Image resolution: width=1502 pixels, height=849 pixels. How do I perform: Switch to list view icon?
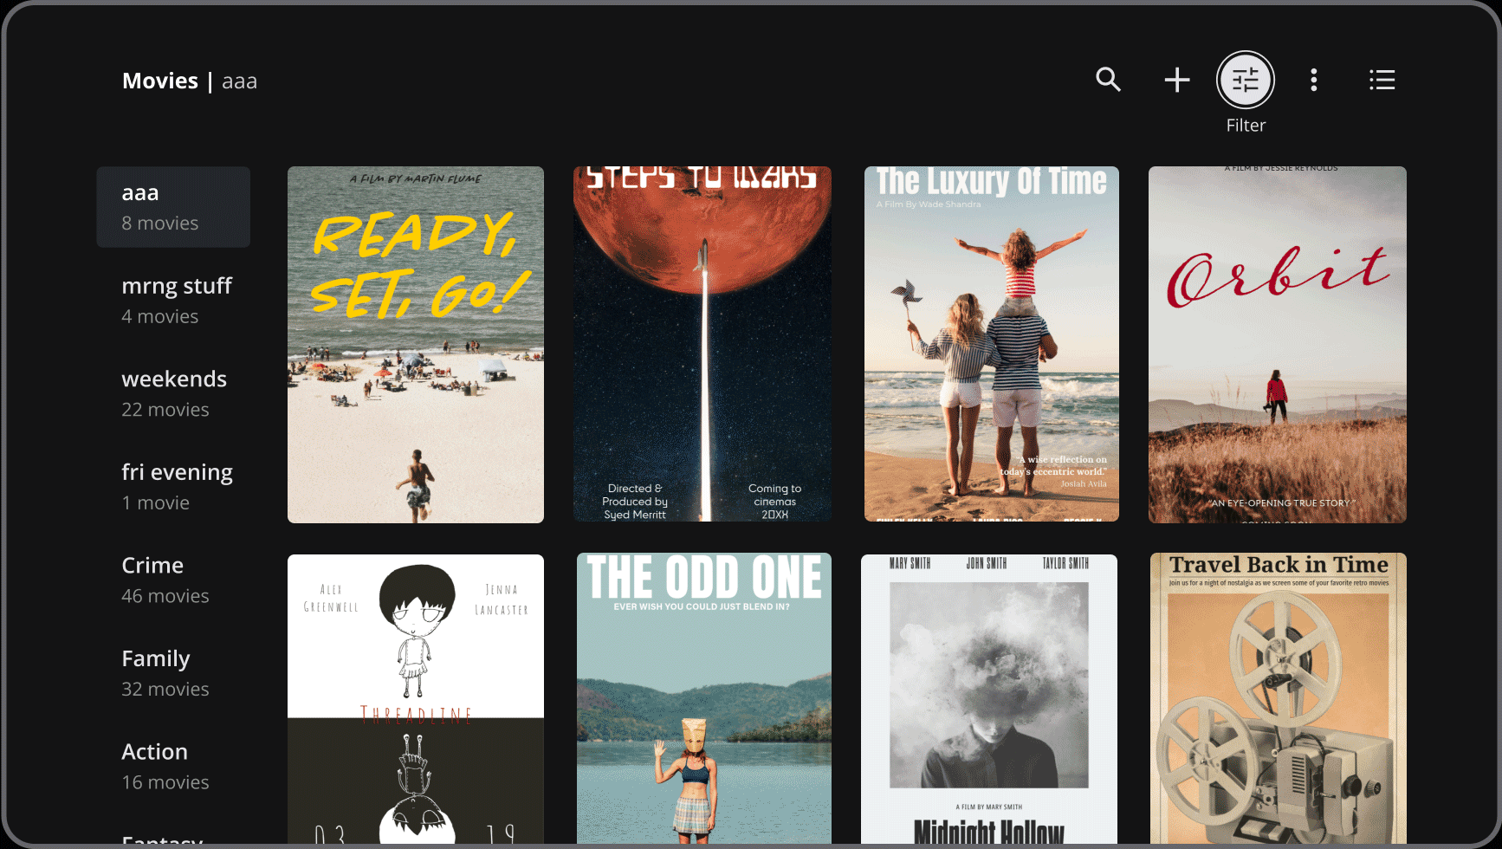pos(1382,80)
